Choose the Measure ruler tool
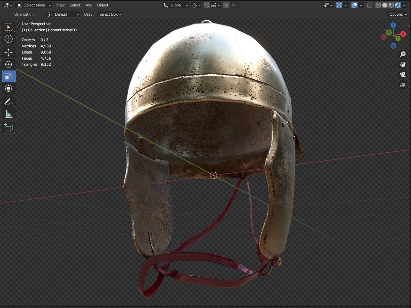Image resolution: width=411 pixels, height=308 pixels. pos(9,114)
